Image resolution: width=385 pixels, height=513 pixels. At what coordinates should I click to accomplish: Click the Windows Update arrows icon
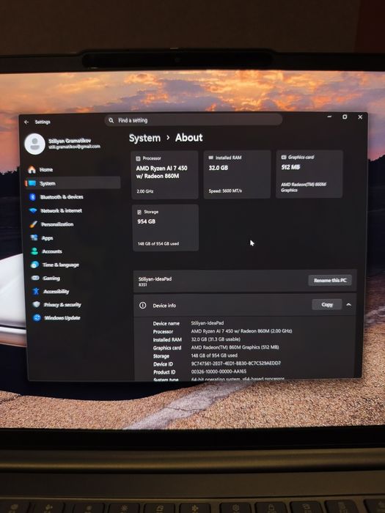pyautogui.click(x=37, y=317)
